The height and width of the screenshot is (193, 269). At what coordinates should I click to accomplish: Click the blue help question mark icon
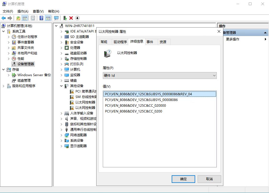point(41,18)
